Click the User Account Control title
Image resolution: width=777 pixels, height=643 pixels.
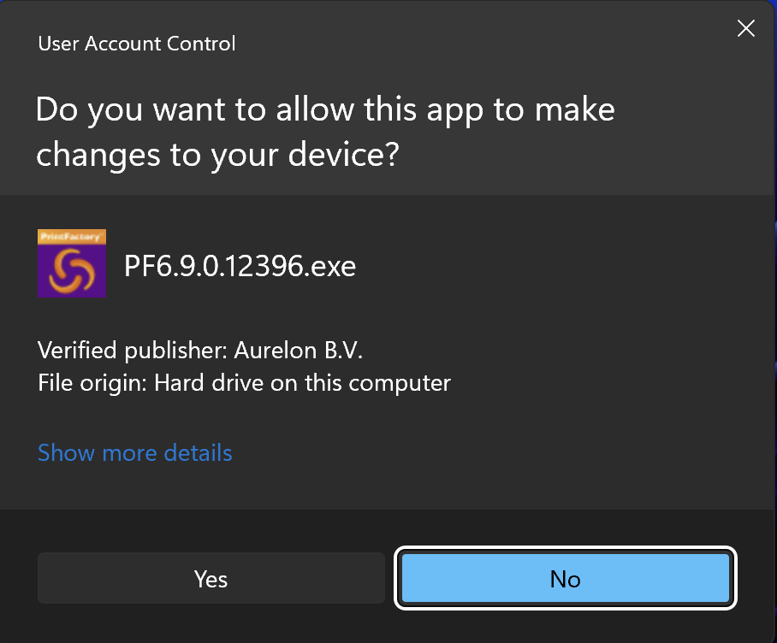[137, 43]
